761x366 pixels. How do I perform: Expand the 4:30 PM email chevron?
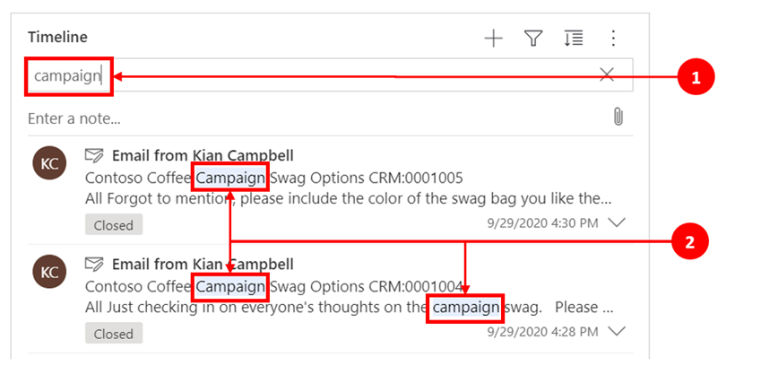pyautogui.click(x=617, y=223)
